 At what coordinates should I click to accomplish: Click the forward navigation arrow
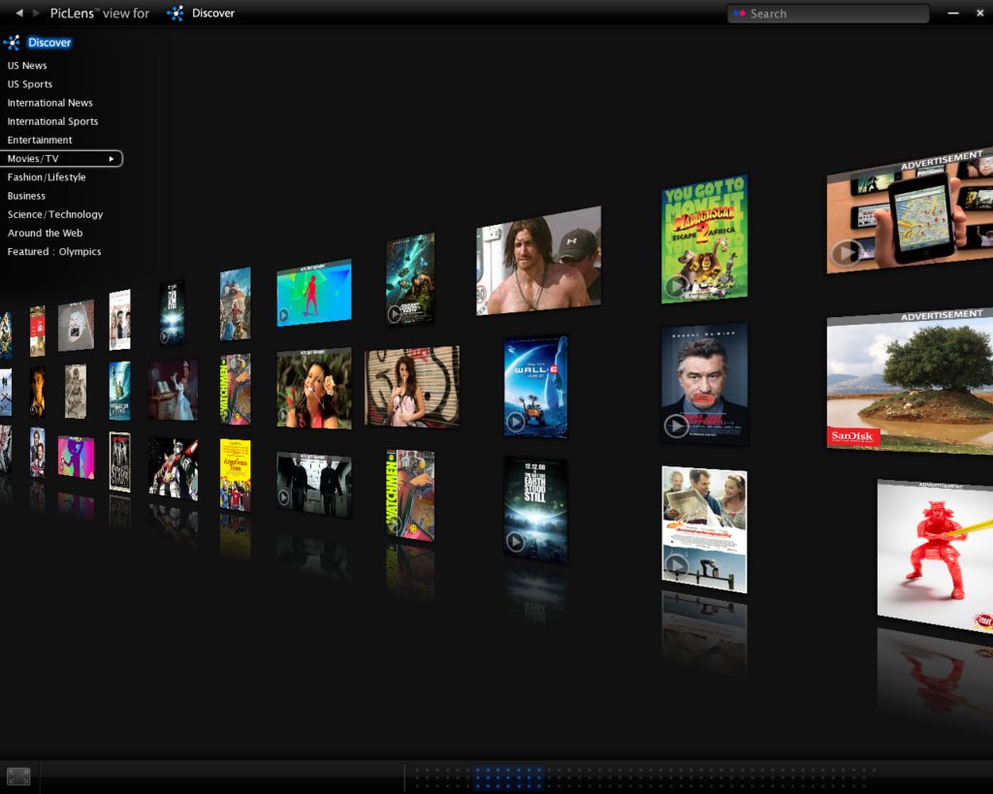pyautogui.click(x=36, y=13)
